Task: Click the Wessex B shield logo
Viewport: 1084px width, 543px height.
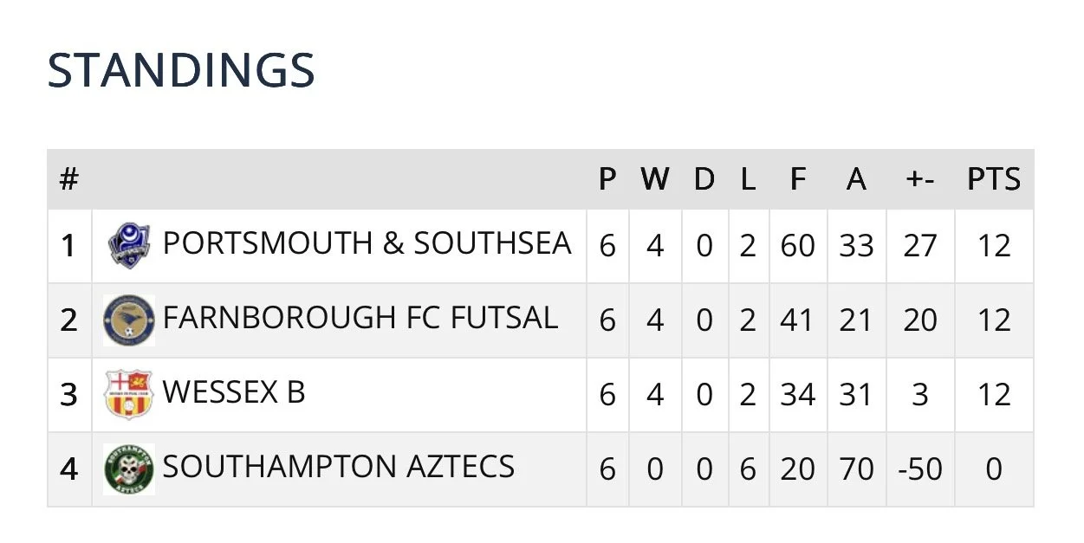Action: [x=128, y=394]
